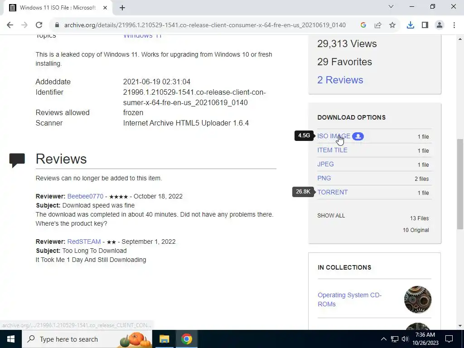Open a new browser tab
Image resolution: width=464 pixels, height=348 pixels.
(122, 8)
